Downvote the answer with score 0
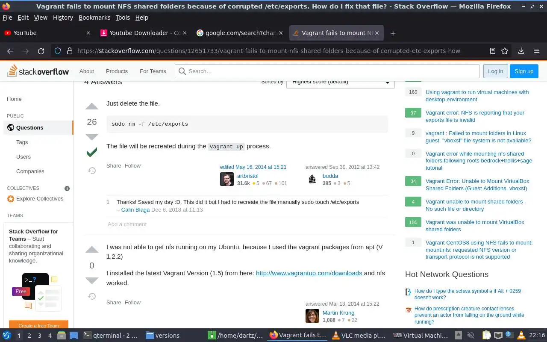 [x=92, y=280]
